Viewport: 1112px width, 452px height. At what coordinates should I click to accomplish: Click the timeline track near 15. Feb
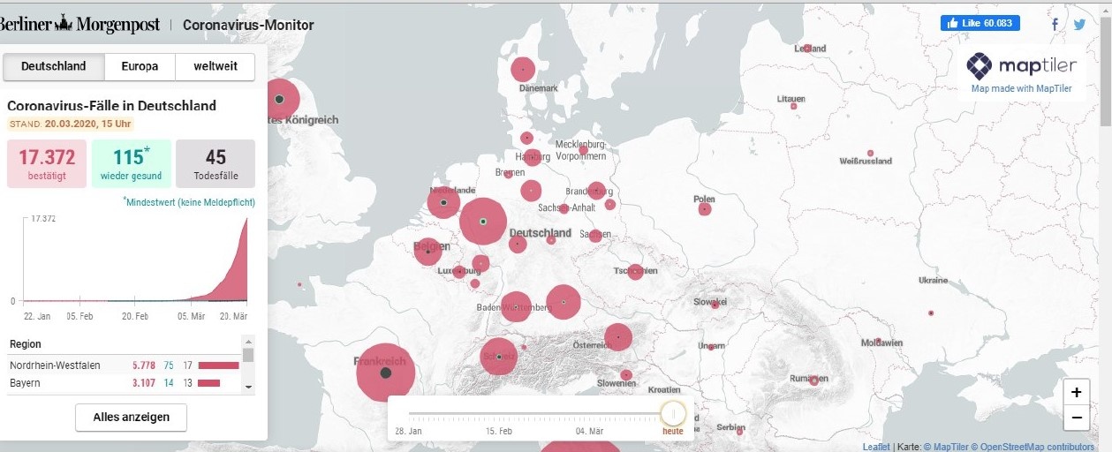[x=499, y=413]
